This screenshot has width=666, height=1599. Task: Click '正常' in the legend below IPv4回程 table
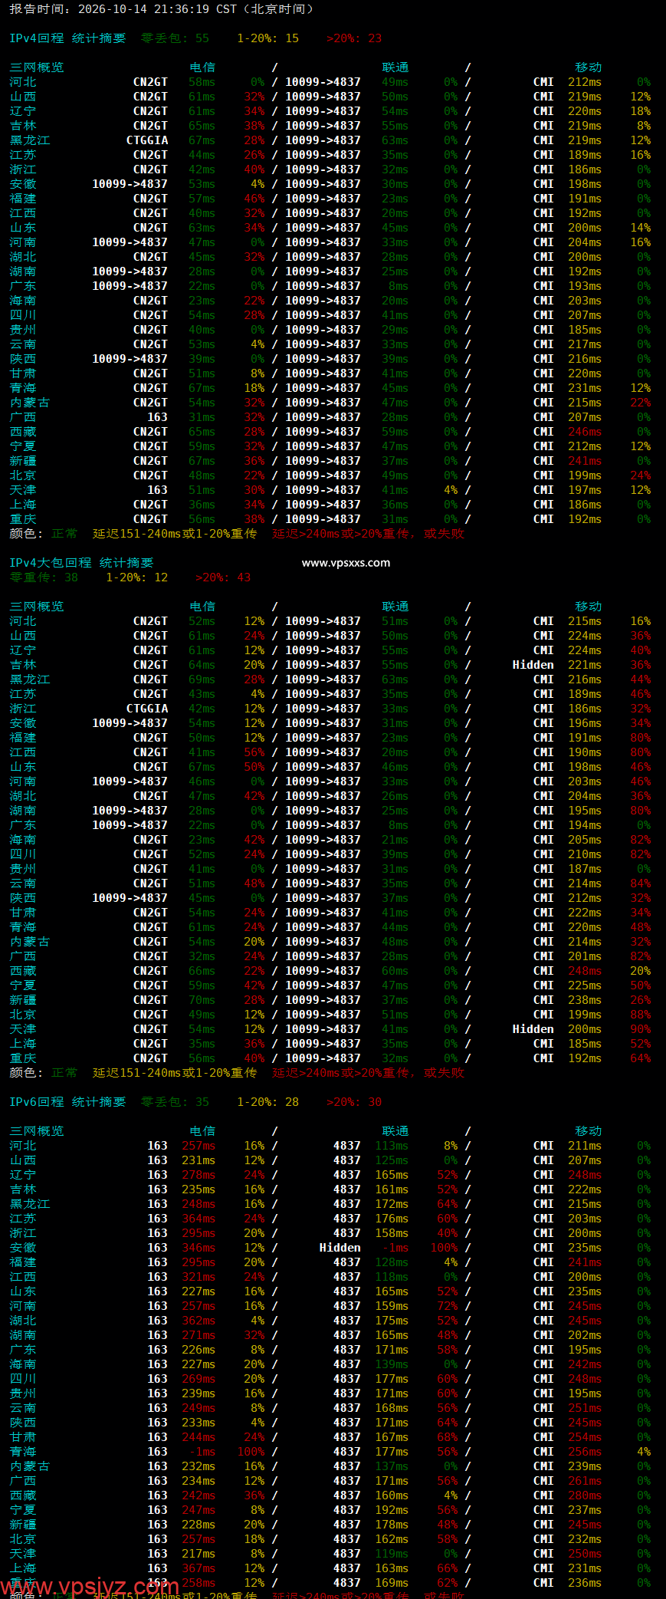tap(64, 534)
